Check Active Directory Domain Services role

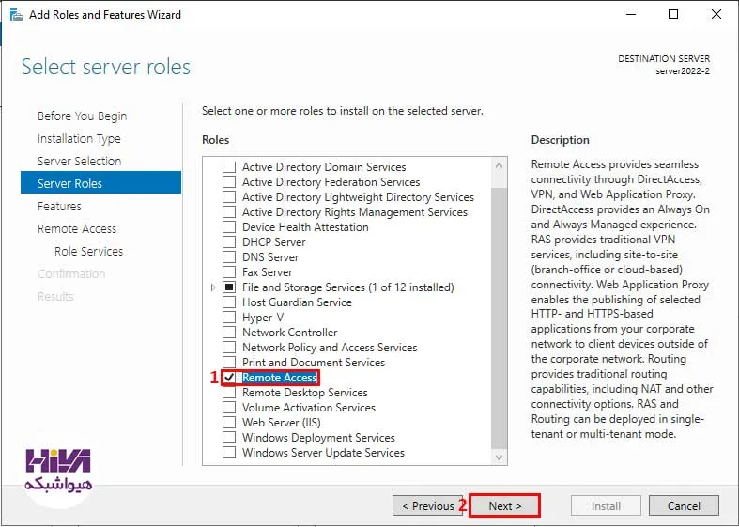coord(229,167)
